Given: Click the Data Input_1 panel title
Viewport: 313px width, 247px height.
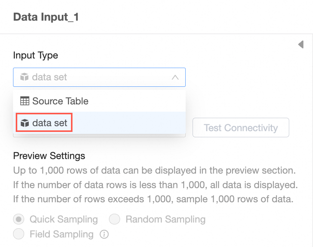Looking at the screenshot, I should pos(46,17).
